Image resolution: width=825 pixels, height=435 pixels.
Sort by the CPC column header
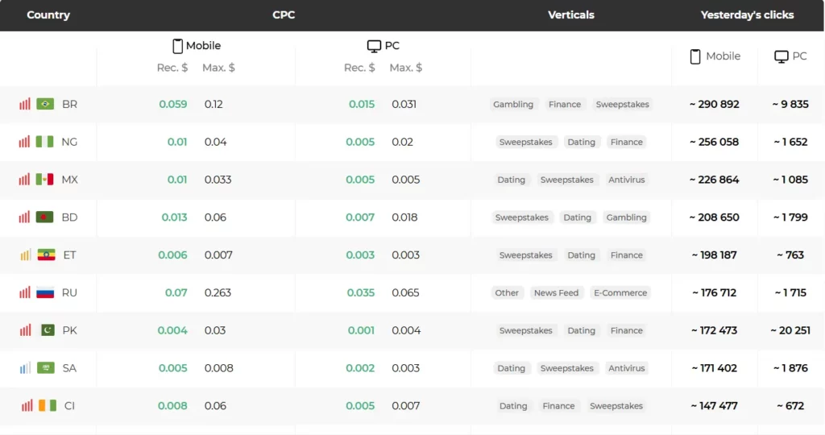tap(284, 15)
